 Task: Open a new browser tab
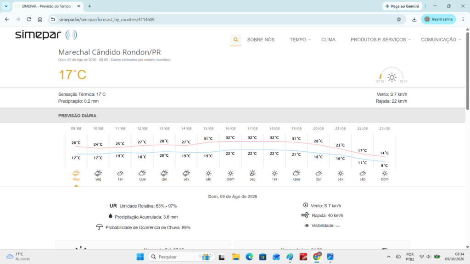tap(90, 6)
